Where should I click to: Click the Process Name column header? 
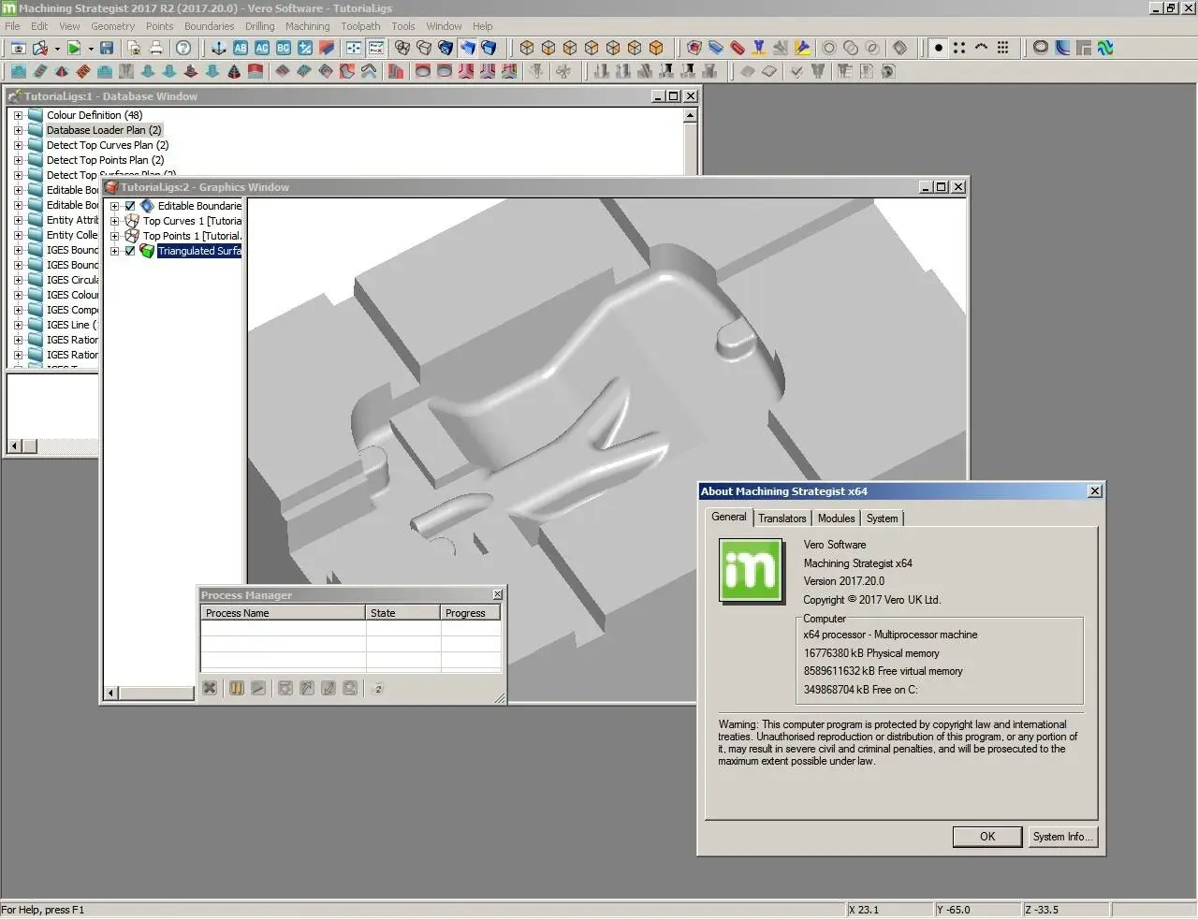283,613
